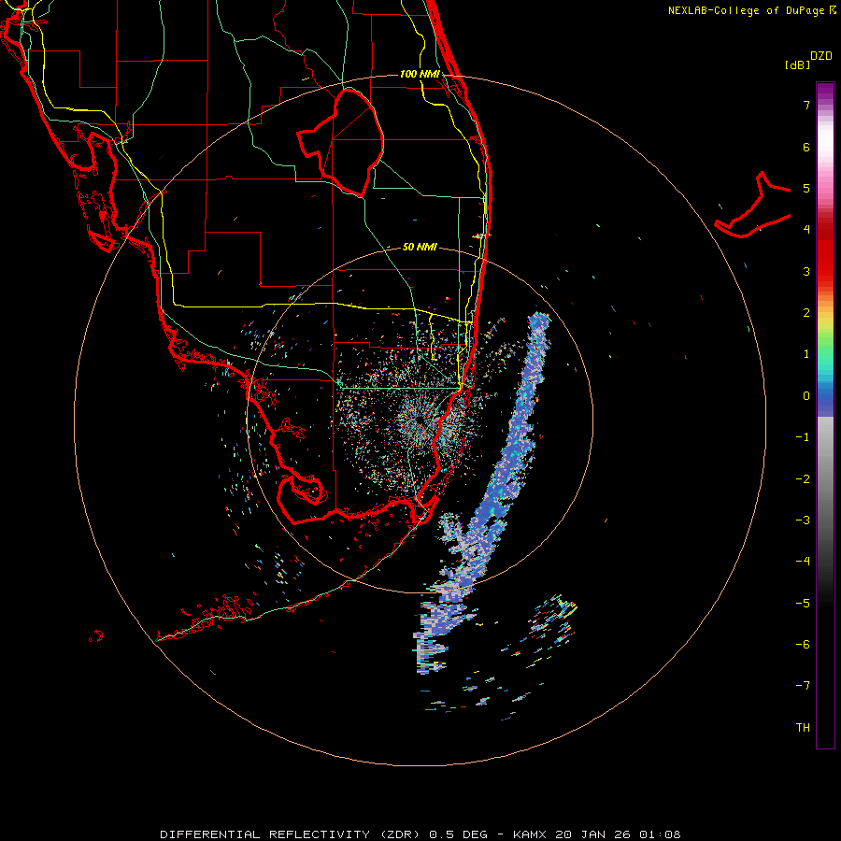Screen dimensions: 841x841
Task: Click the TH threshold label on the scale
Action: tap(803, 728)
